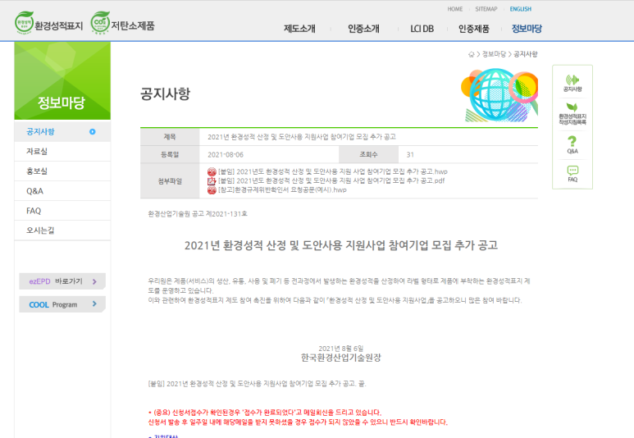The height and width of the screenshot is (438, 634).
Task: Select 공지사항 in the left sidebar
Action: (x=62, y=131)
